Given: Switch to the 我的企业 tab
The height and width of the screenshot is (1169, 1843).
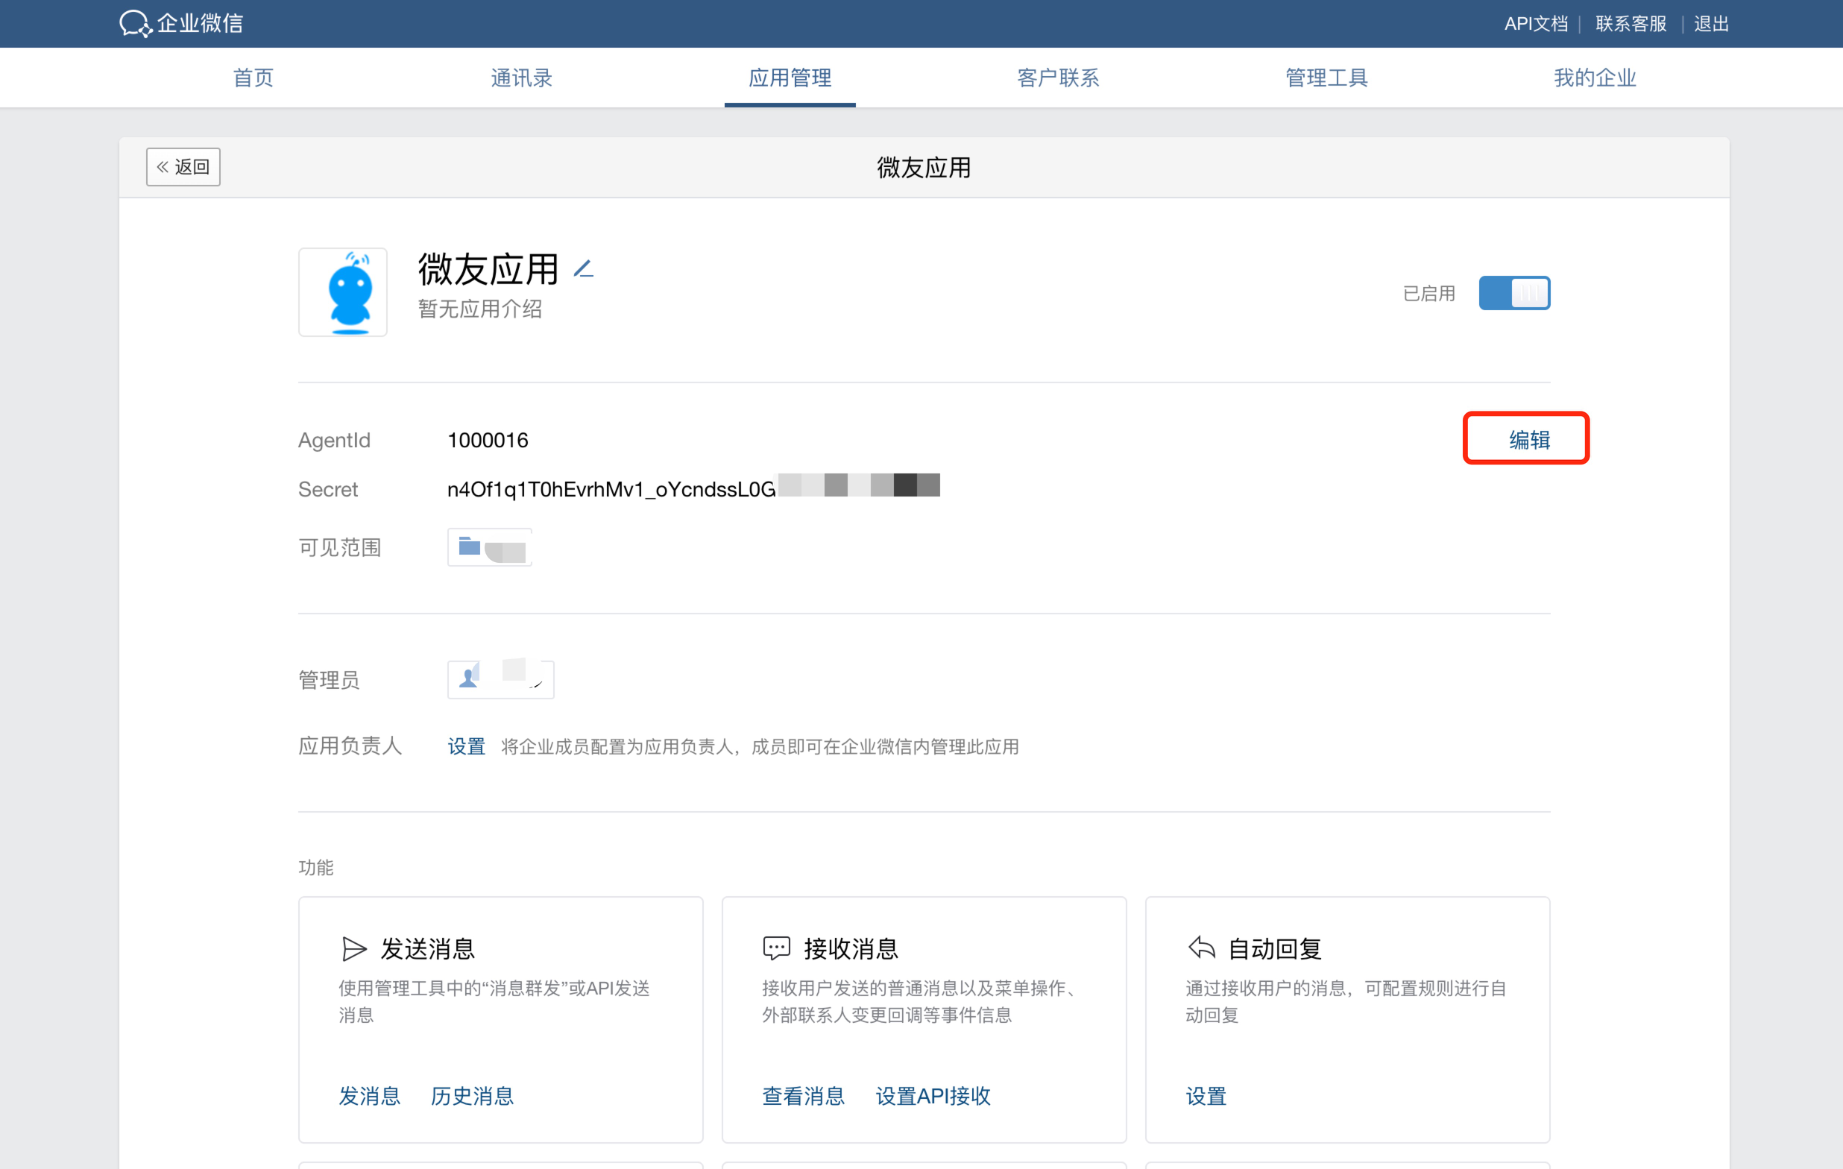Looking at the screenshot, I should [1595, 78].
